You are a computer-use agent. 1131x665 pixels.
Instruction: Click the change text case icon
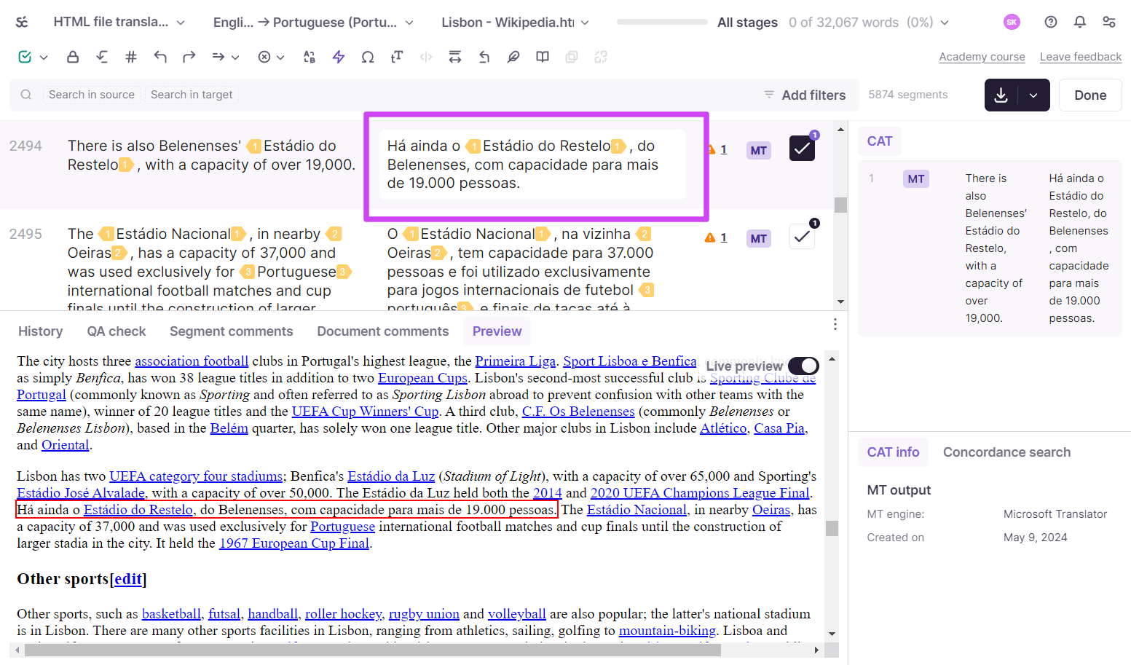pyautogui.click(x=397, y=57)
